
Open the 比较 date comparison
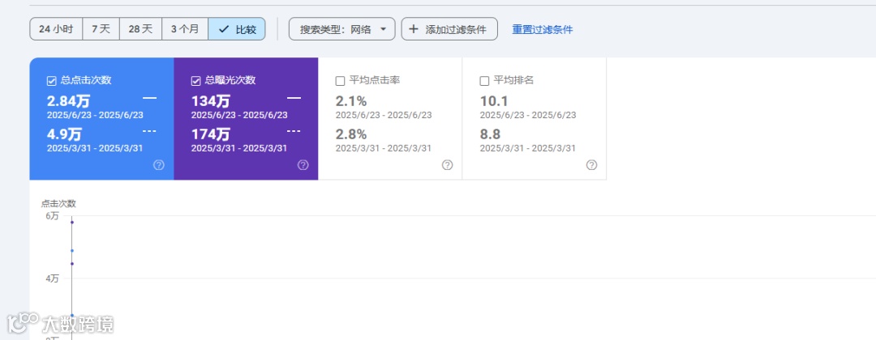point(237,29)
